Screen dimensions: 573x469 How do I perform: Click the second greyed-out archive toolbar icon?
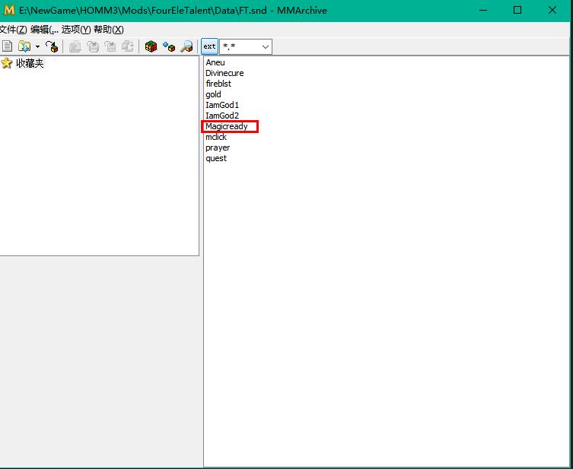[x=92, y=46]
